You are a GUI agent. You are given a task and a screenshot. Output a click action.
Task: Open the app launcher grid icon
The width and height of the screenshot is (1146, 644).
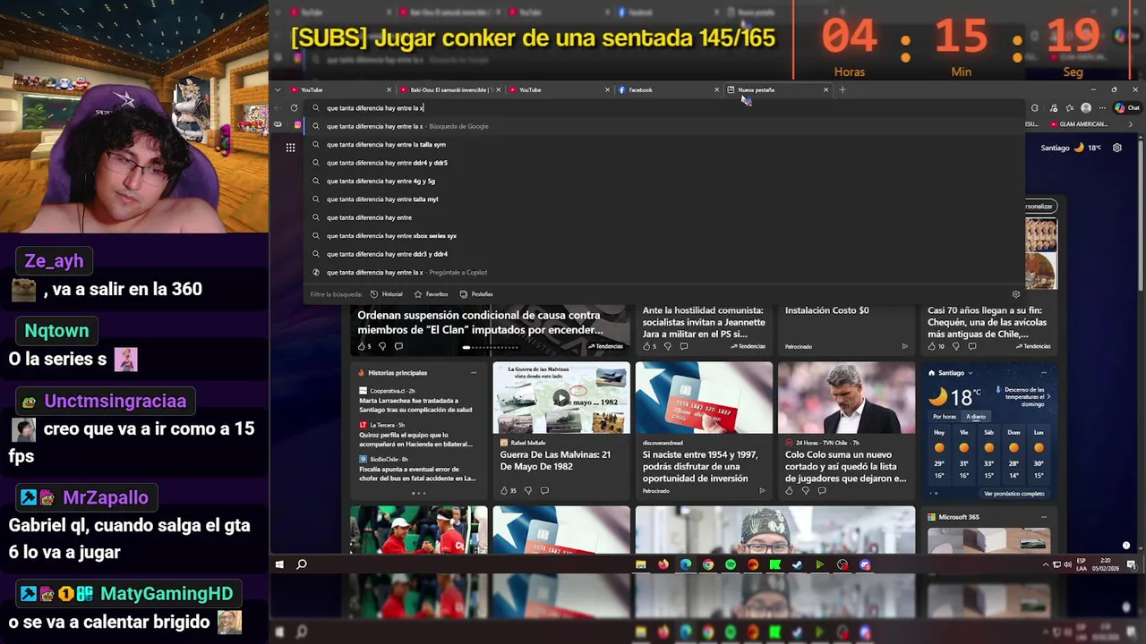coord(290,148)
